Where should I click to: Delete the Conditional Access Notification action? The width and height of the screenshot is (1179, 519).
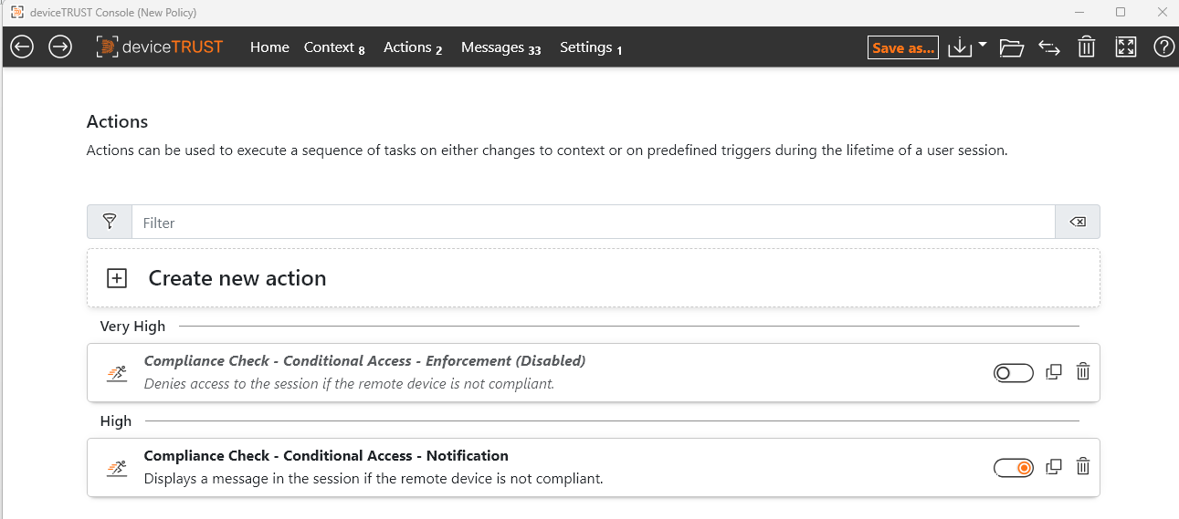coord(1083,466)
